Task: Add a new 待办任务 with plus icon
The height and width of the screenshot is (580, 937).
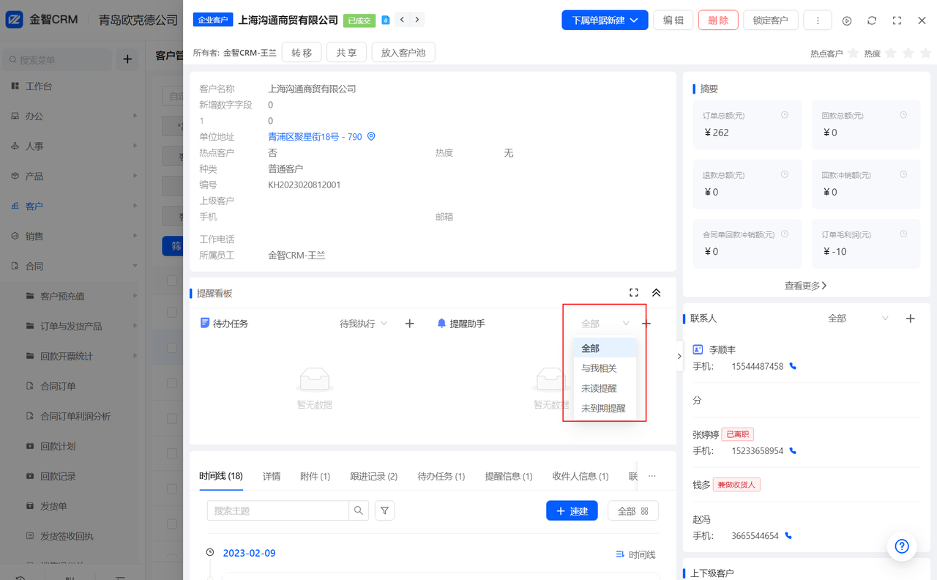Action: click(409, 323)
